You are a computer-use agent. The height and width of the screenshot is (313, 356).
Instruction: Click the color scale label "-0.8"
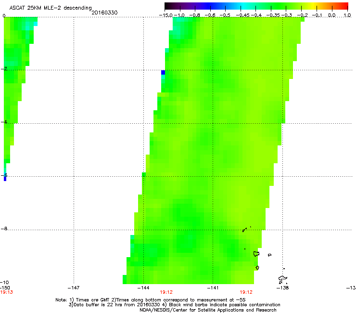pyautogui.click(x=194, y=15)
